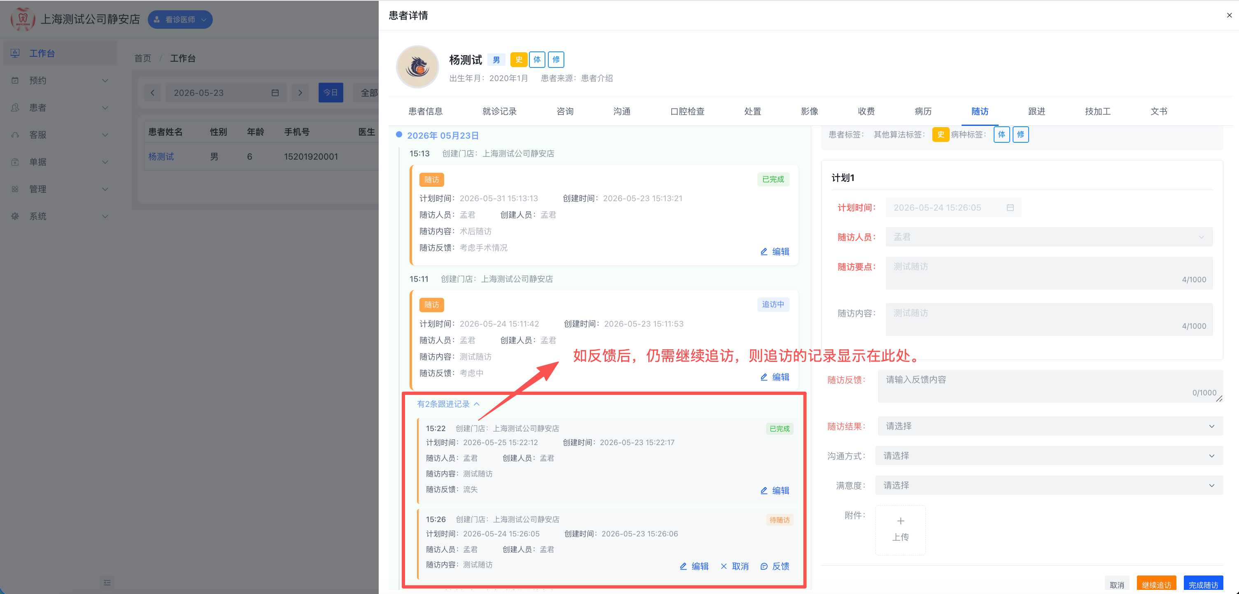The height and width of the screenshot is (594, 1239).
Task: Click the 随访要点 text area
Action: [x=1049, y=273]
